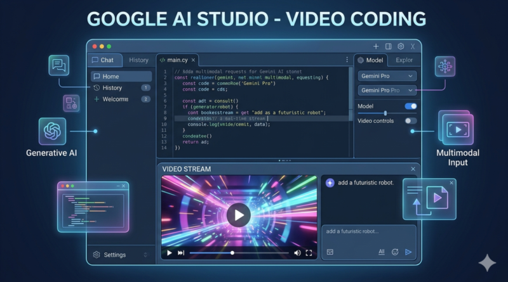Viewport: 508px width, 282px height.
Task: Toggle the Model switch off
Action: (410, 106)
